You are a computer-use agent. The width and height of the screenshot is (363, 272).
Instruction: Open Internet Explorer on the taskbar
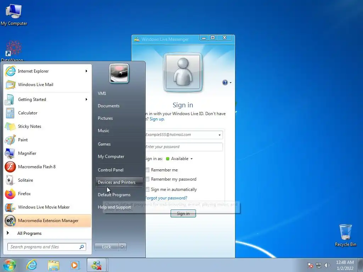[32, 265]
